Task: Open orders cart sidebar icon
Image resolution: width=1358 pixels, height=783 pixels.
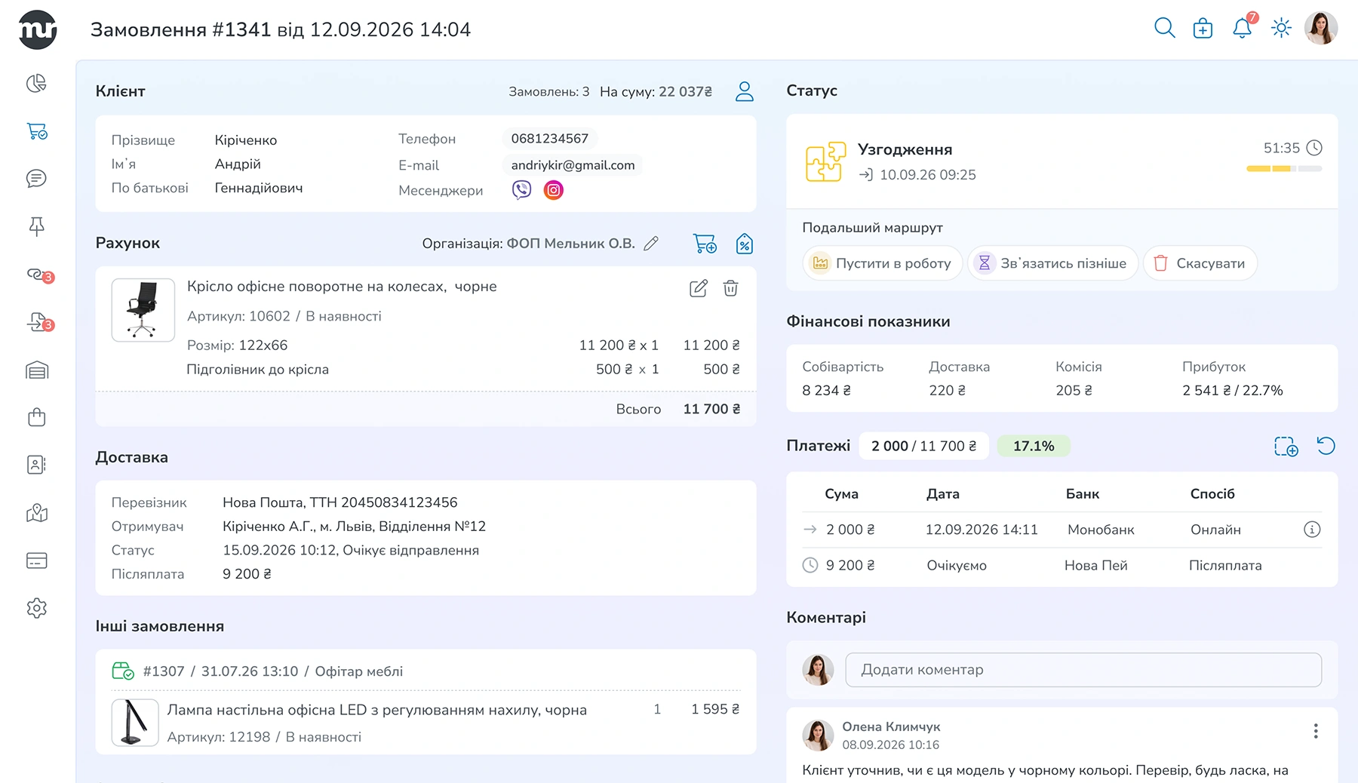Action: tap(37, 131)
